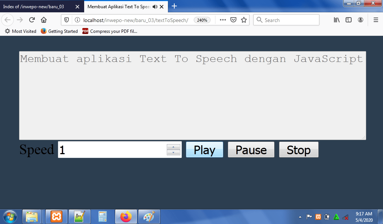The width and height of the screenshot is (383, 224).
Task: Open the Most Visited bookmarks folder
Action: pyautogui.click(x=21, y=31)
